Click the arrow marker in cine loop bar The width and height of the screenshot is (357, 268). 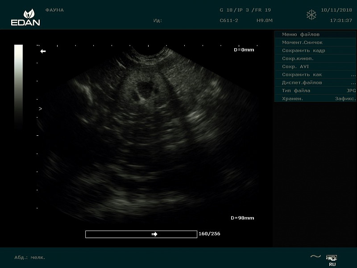point(154,234)
